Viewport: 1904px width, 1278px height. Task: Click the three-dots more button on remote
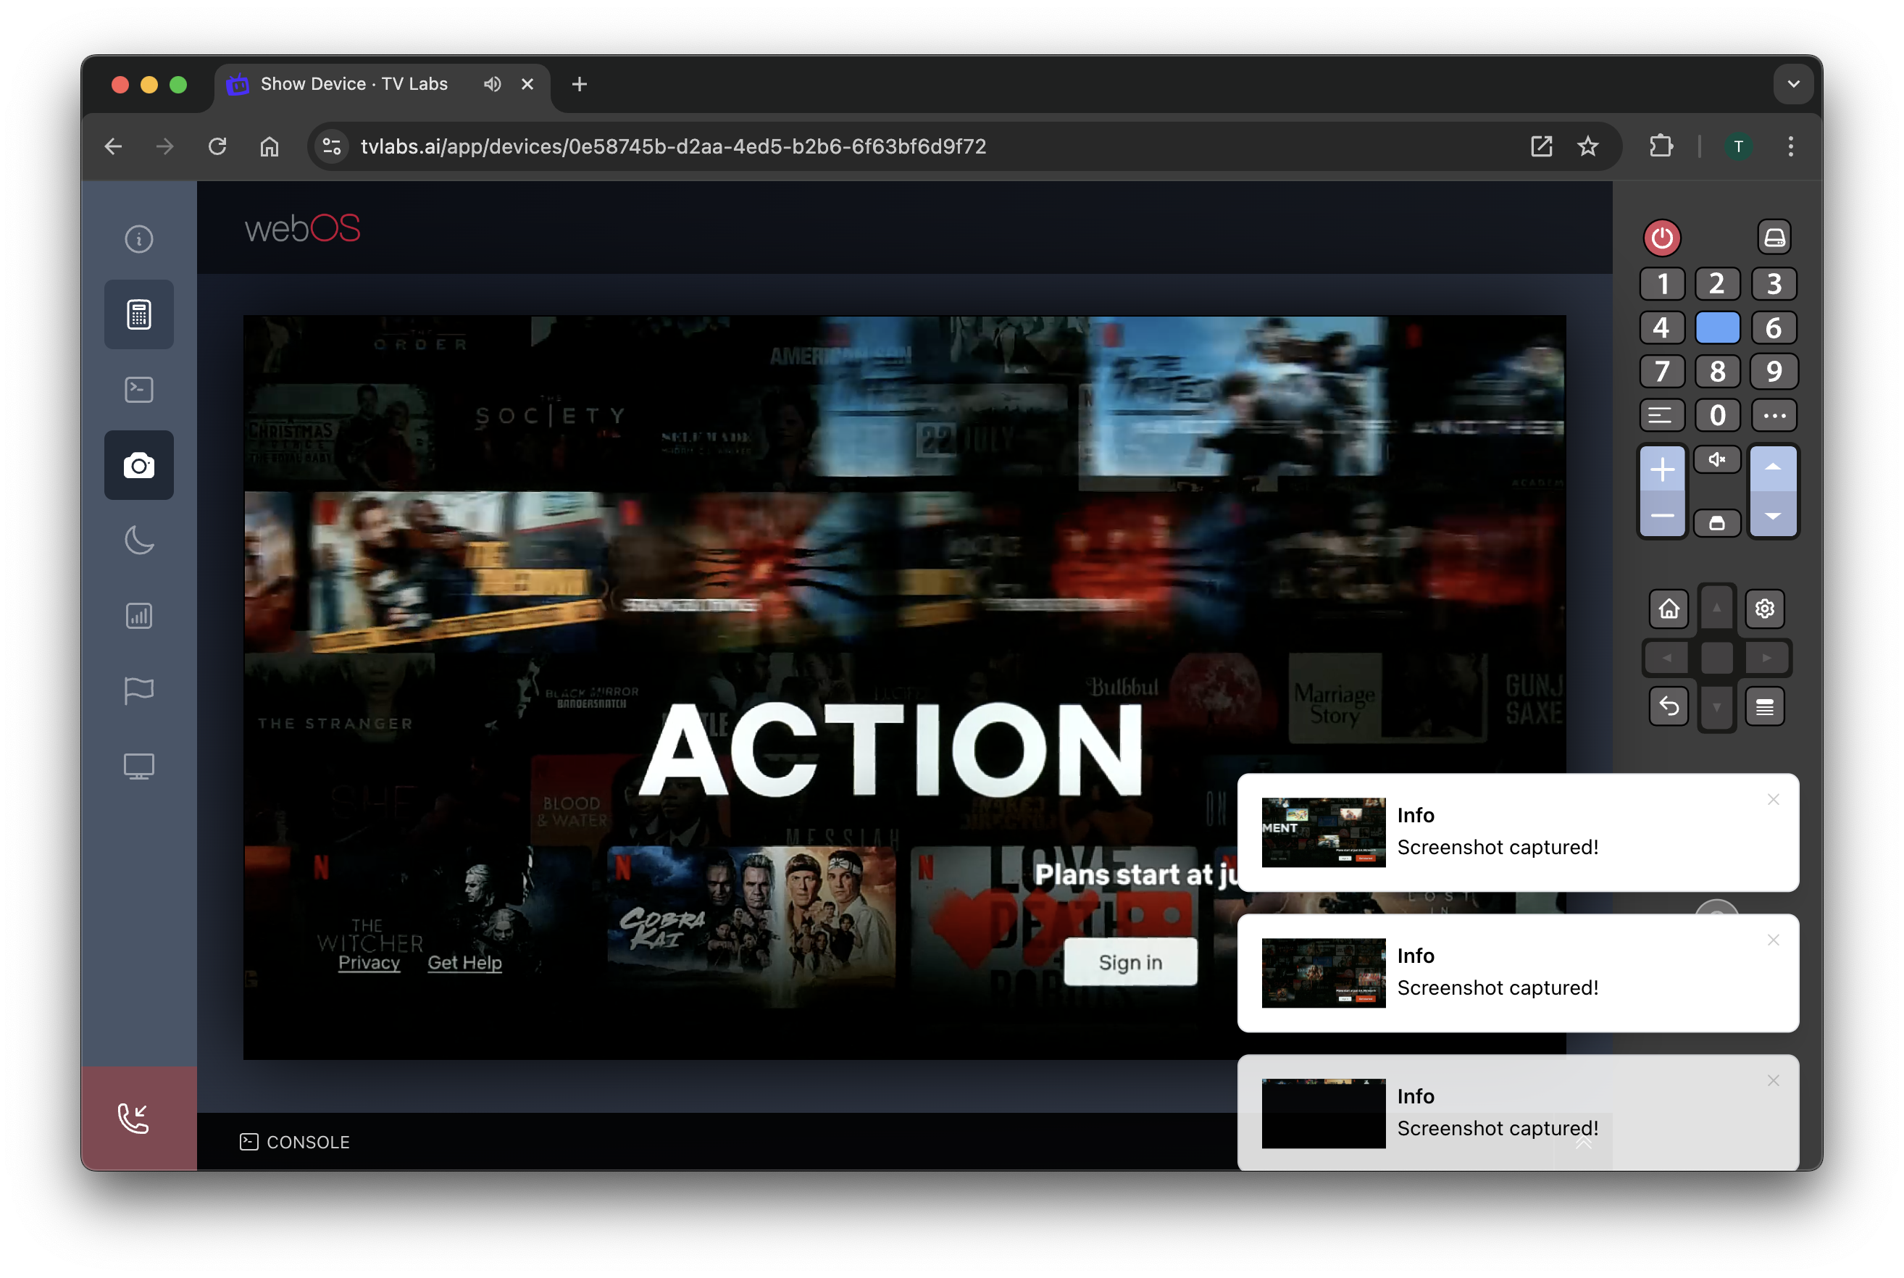1774,416
